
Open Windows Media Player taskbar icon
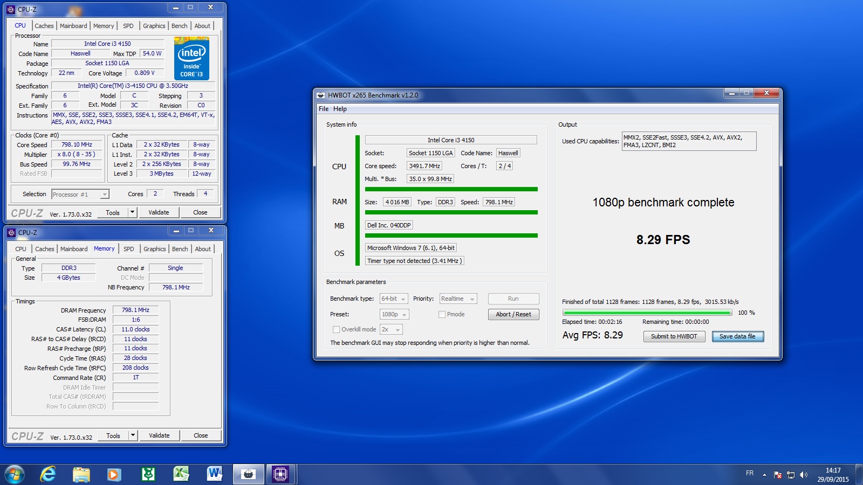point(114,474)
